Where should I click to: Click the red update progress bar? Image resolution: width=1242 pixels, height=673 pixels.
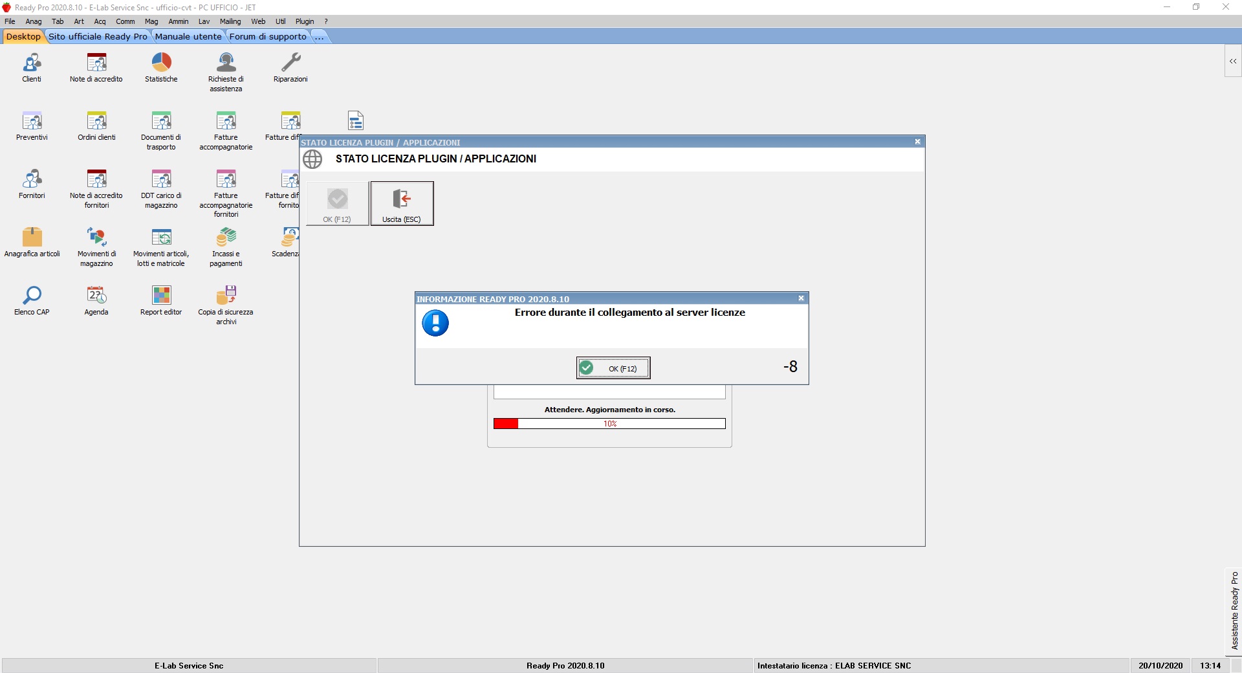[x=609, y=424]
